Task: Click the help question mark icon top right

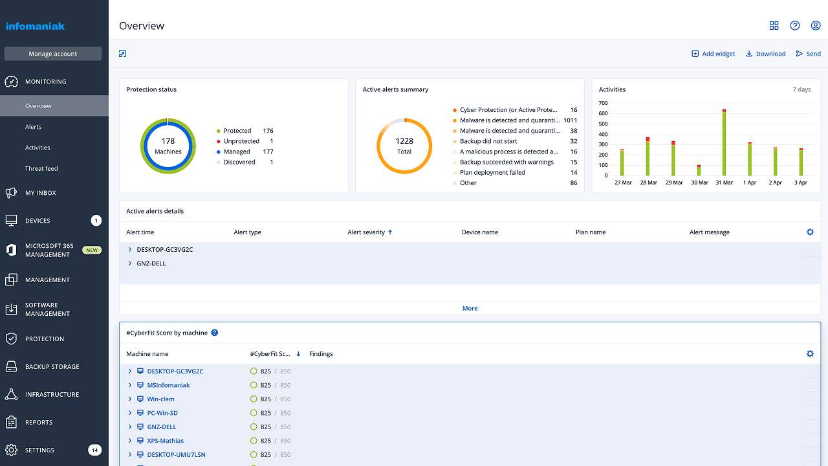Action: point(794,25)
